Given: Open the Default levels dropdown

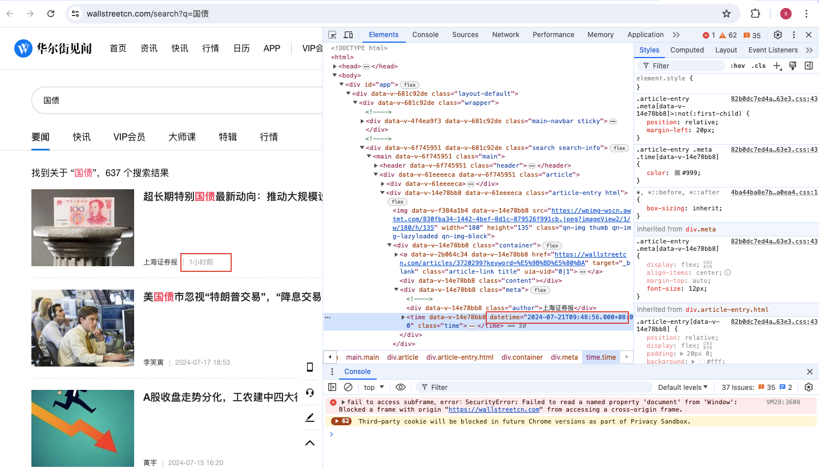Looking at the screenshot, I should click(683, 387).
